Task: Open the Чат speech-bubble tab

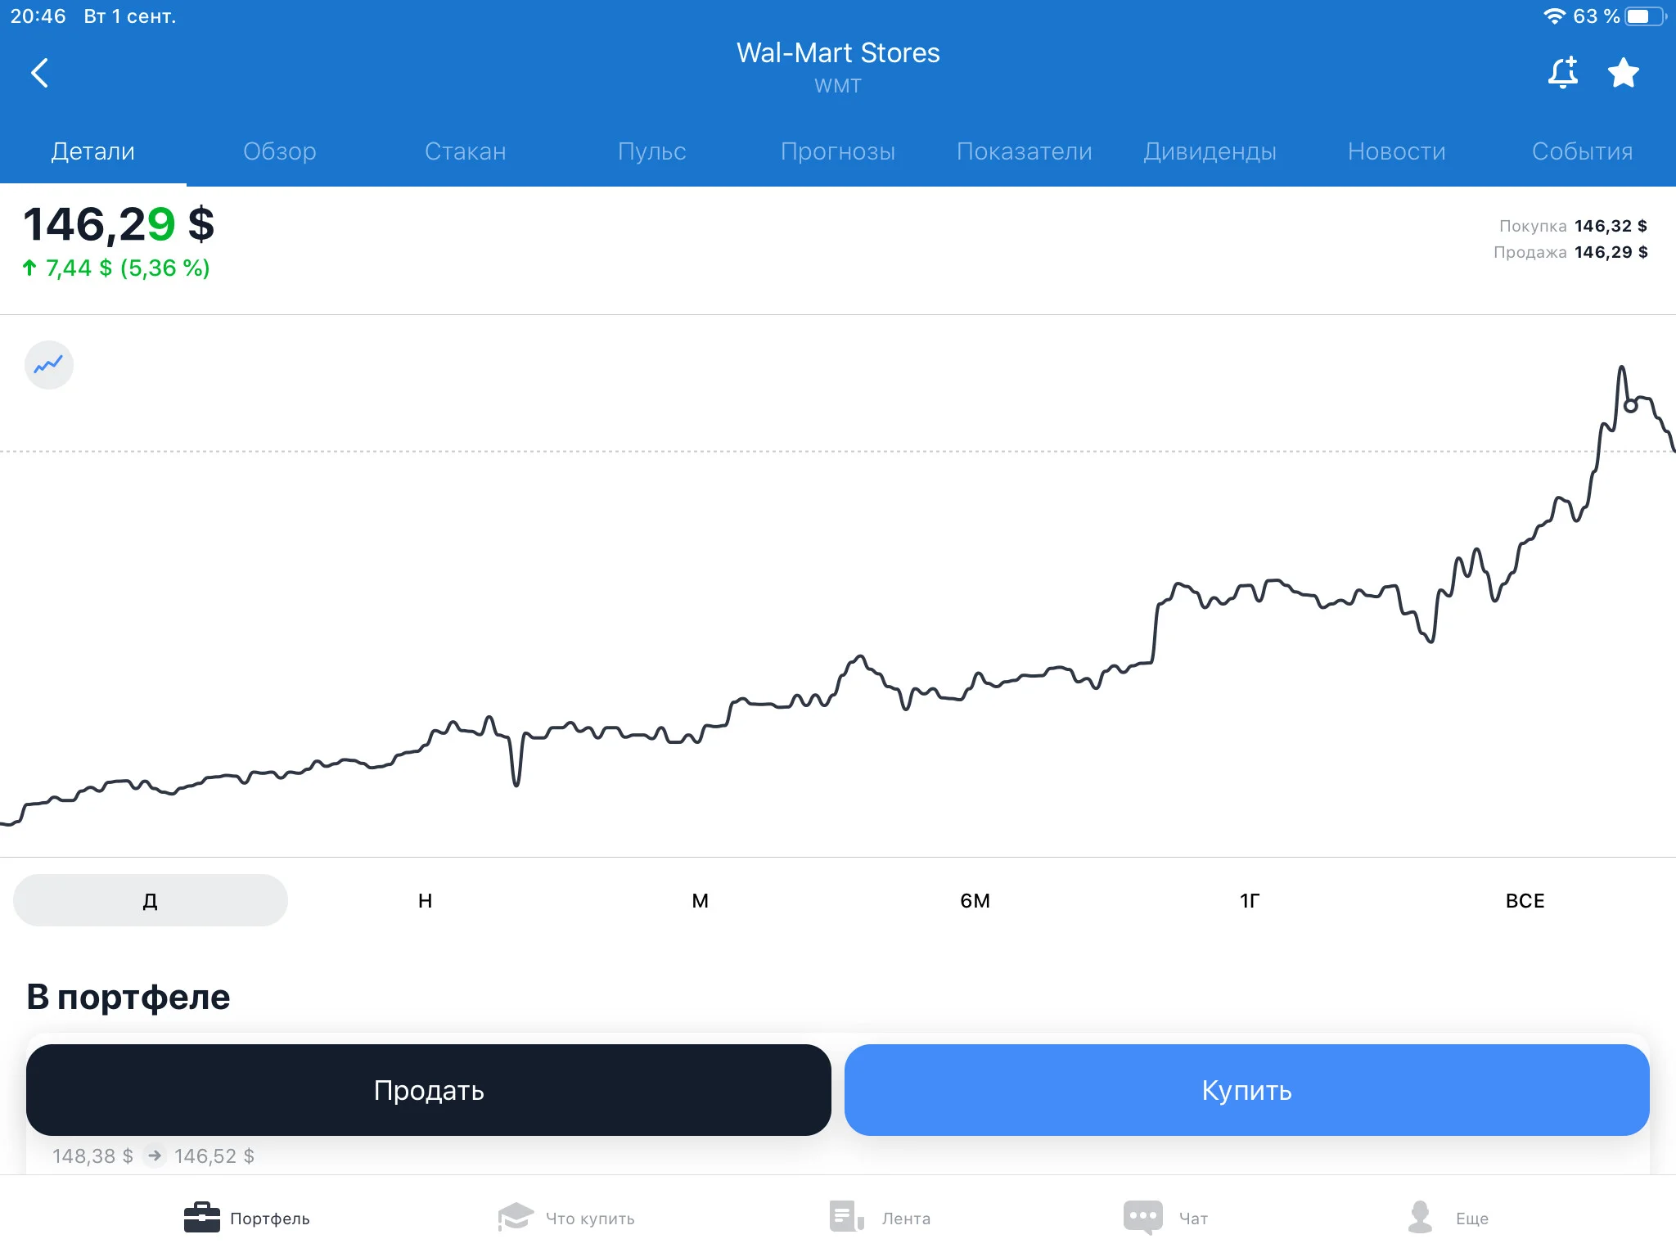Action: click(1166, 1218)
